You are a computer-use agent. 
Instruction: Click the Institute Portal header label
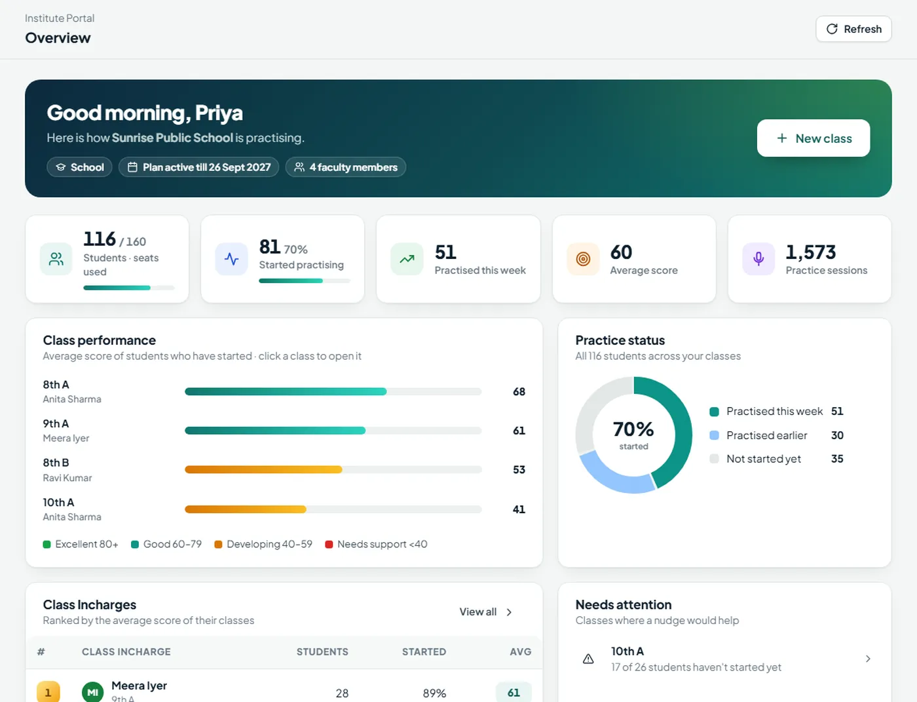pos(60,18)
